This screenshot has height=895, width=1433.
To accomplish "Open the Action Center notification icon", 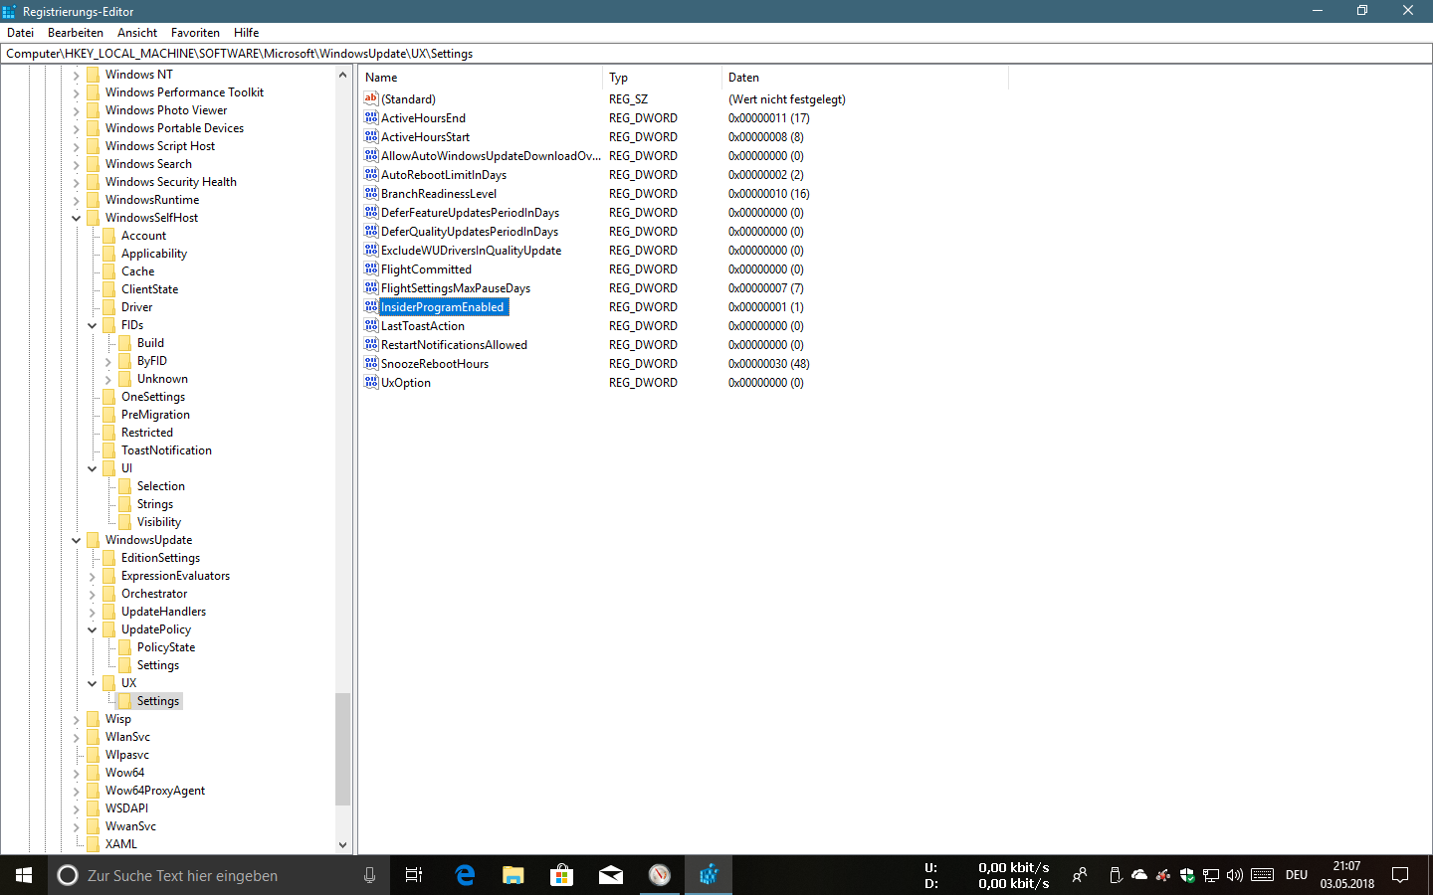I will coord(1400,875).
